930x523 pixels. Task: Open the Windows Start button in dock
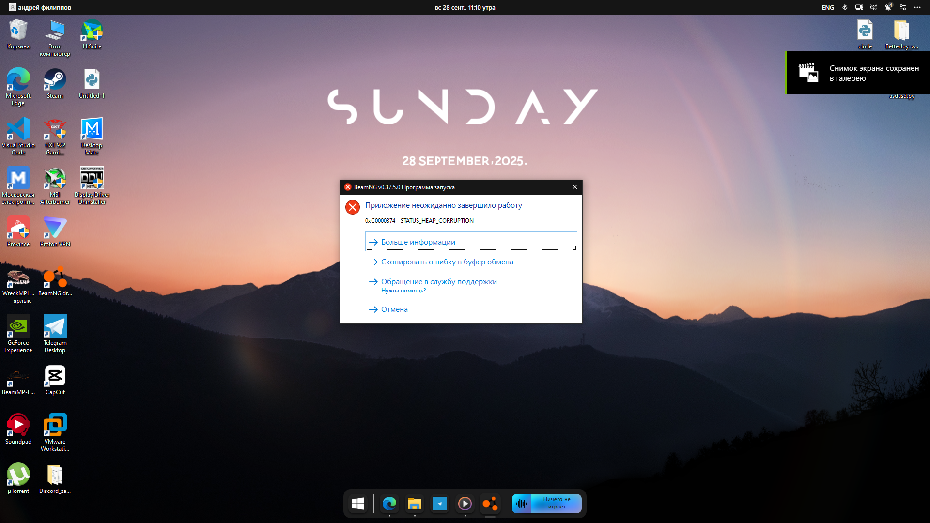(358, 504)
